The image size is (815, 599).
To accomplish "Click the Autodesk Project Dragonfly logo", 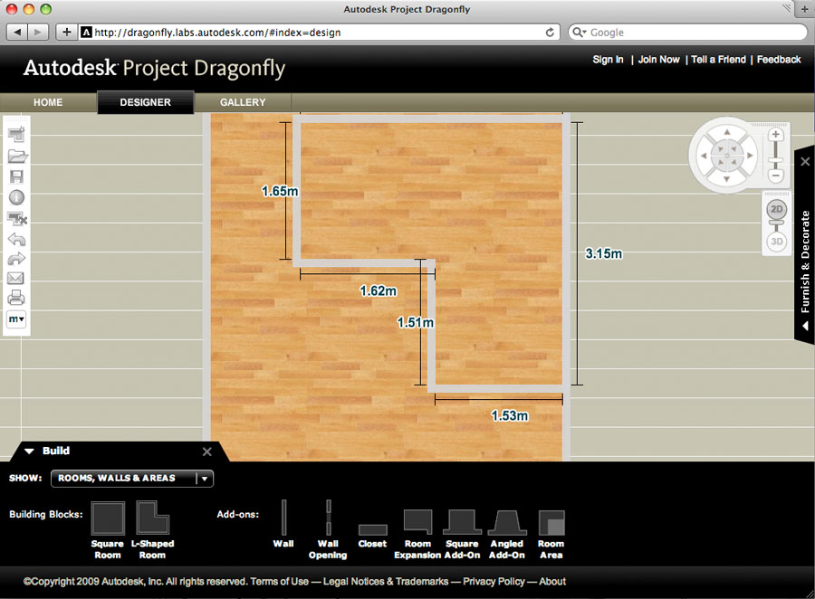I will tap(154, 69).
